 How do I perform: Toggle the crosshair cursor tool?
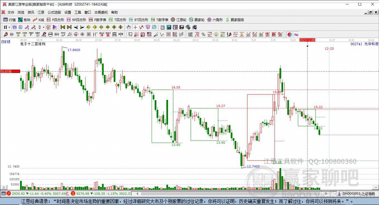(135, 27)
